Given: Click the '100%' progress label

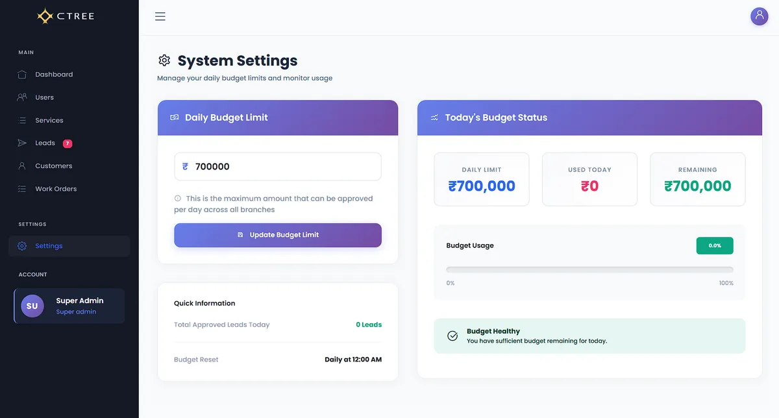Looking at the screenshot, I should (726, 283).
